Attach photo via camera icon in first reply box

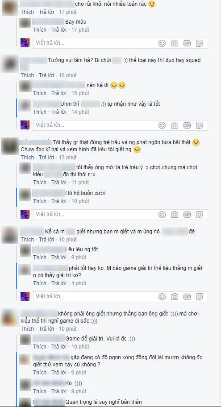(175, 43)
